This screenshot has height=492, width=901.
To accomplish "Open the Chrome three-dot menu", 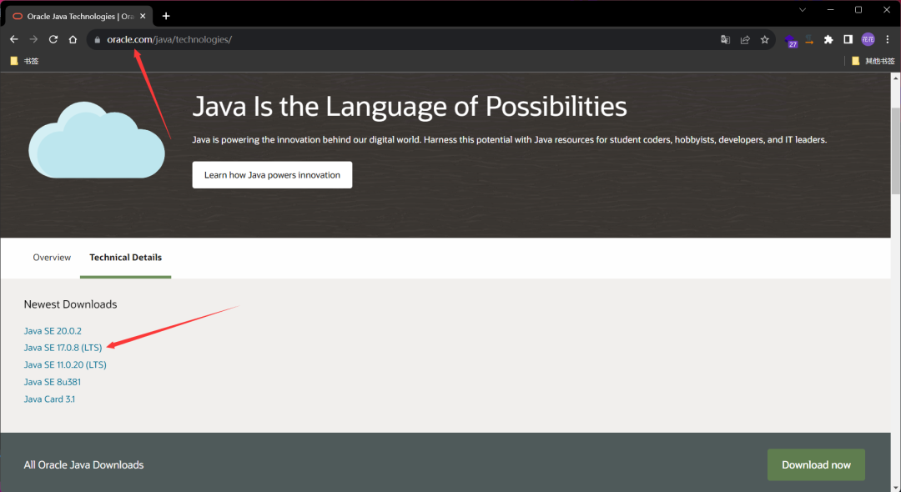I will coord(887,40).
